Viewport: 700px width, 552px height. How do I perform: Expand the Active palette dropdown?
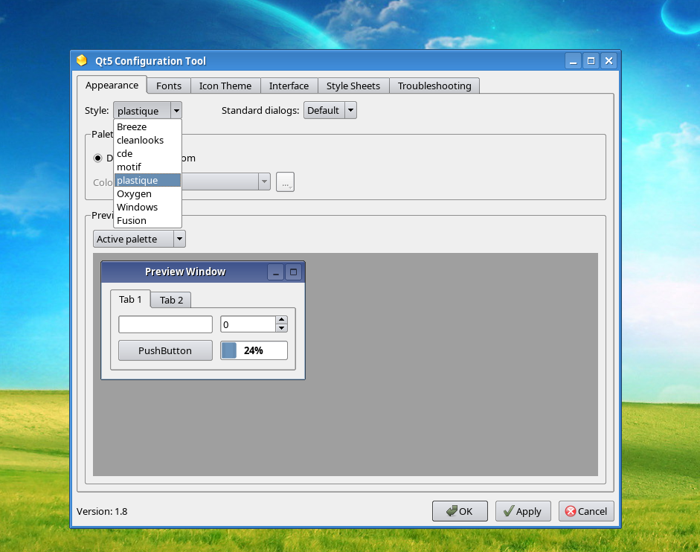pyautogui.click(x=139, y=239)
